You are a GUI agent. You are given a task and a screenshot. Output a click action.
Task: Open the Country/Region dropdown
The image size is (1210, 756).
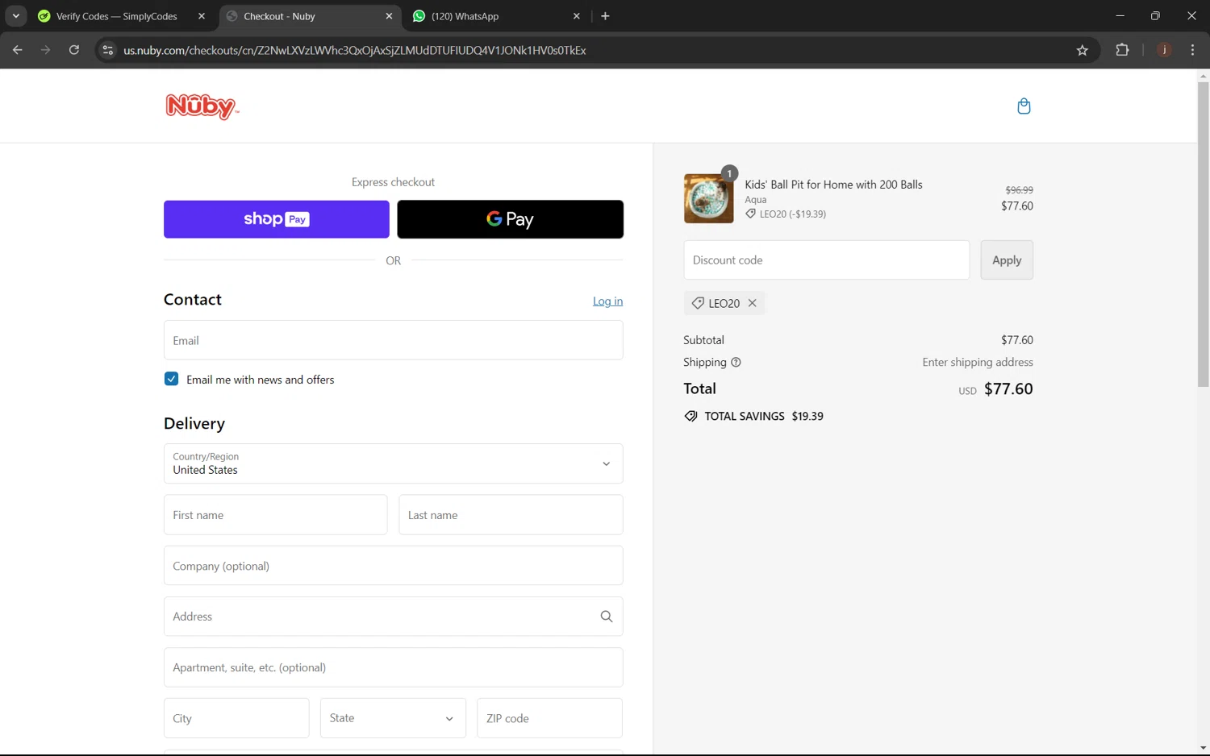[x=394, y=463]
